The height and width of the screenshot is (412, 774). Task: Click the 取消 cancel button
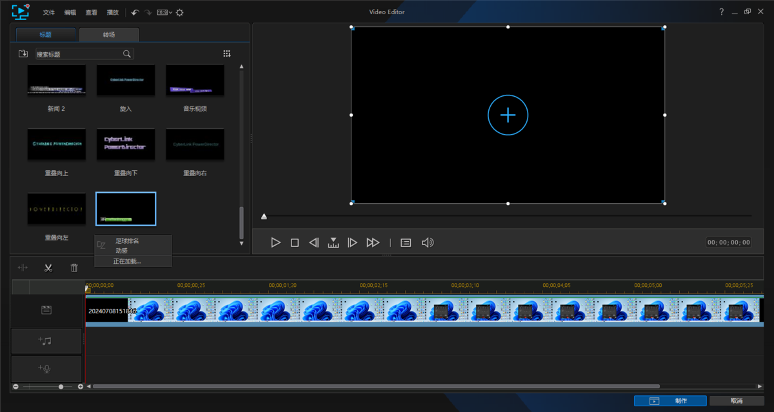[737, 401]
